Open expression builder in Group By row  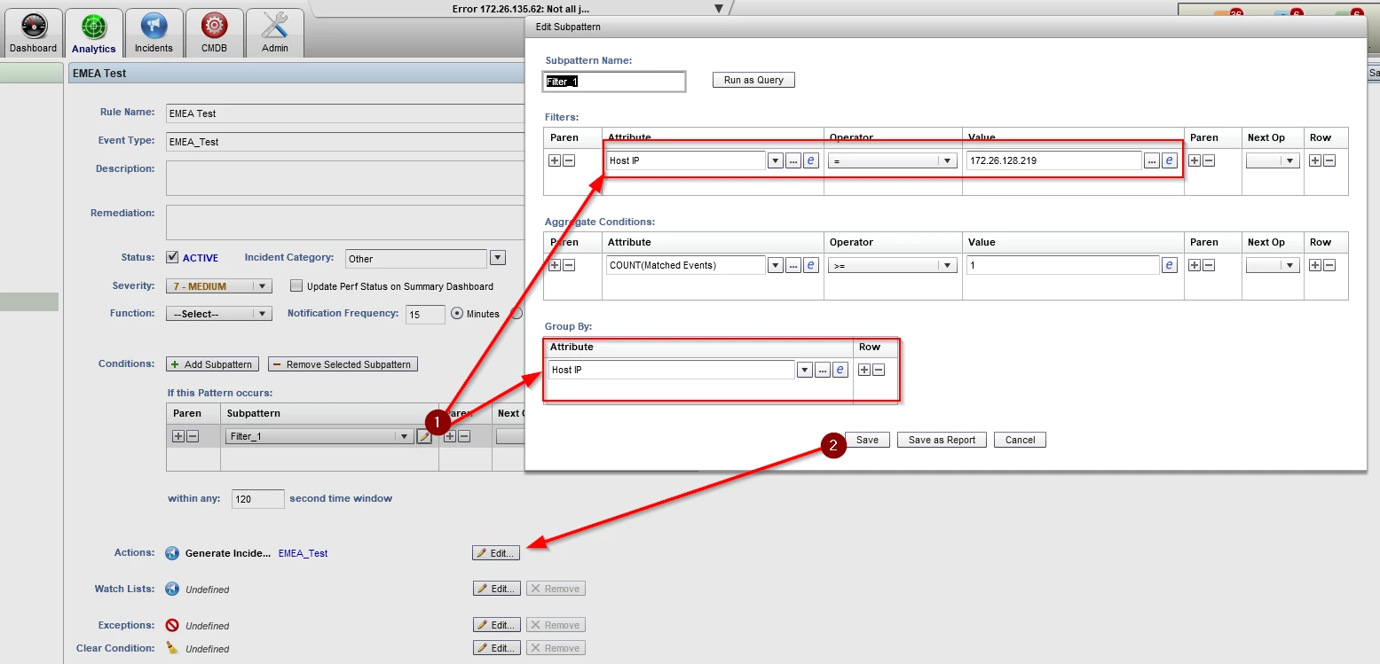pos(840,370)
